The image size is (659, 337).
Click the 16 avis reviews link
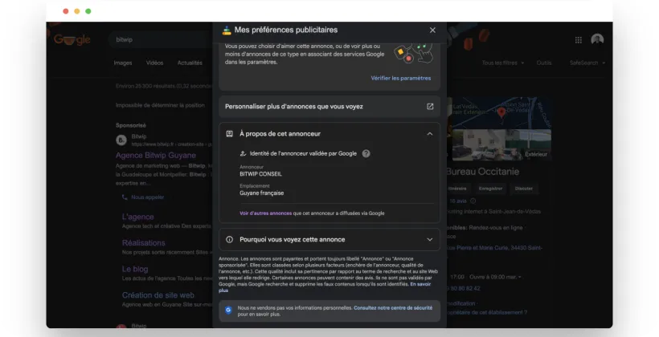(x=458, y=201)
